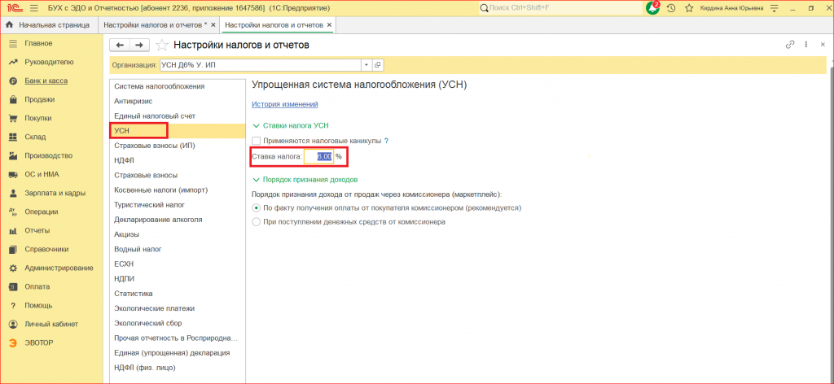Close the first Настройки налогов и отчетов * tab
The width and height of the screenshot is (834, 384).
coord(213,25)
